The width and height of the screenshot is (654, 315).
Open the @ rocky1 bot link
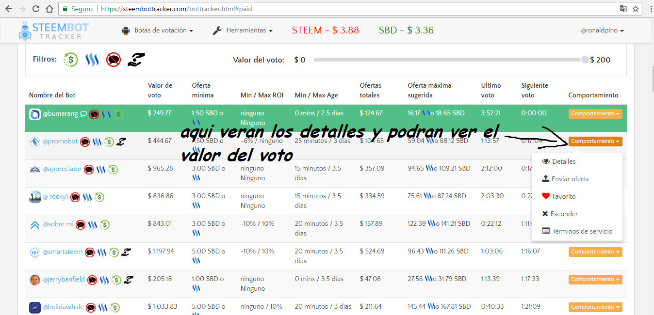(56, 197)
